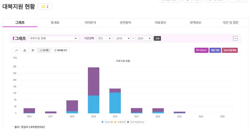Click the 출처 : 통일부 source text
Viewport: 249px width, 132px height.
30,127
